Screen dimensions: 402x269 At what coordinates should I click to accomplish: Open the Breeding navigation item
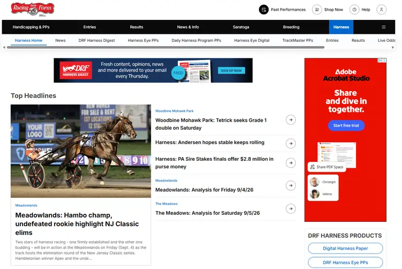pyautogui.click(x=291, y=27)
